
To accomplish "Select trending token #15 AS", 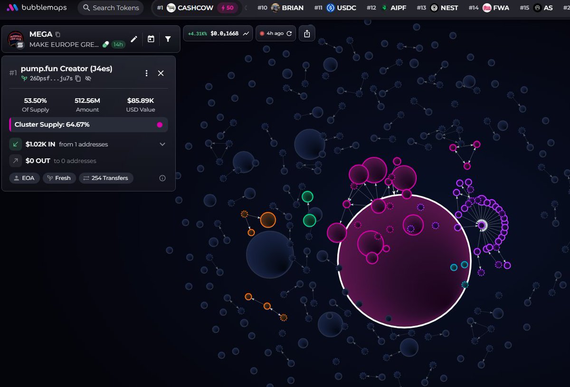I will (536, 8).
